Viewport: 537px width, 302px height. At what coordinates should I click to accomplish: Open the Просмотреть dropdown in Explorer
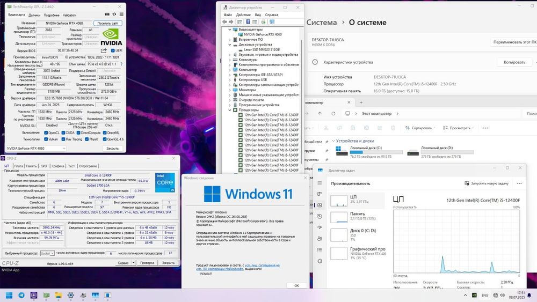[459, 128]
